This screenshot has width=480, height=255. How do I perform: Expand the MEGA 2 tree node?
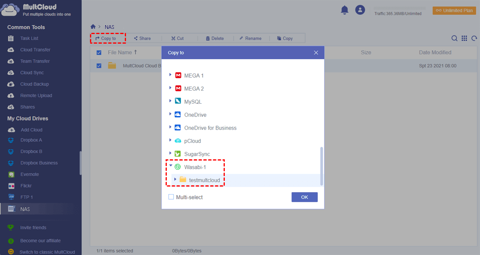point(170,88)
